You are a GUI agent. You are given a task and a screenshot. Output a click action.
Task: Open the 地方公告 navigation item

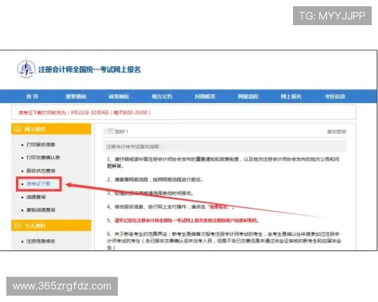click(162, 96)
